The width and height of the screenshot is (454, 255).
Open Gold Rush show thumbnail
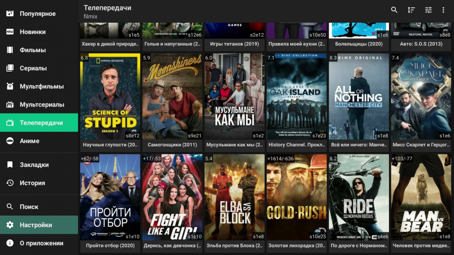[x=296, y=197]
